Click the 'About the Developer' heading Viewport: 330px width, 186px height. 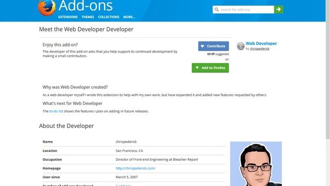click(67, 126)
